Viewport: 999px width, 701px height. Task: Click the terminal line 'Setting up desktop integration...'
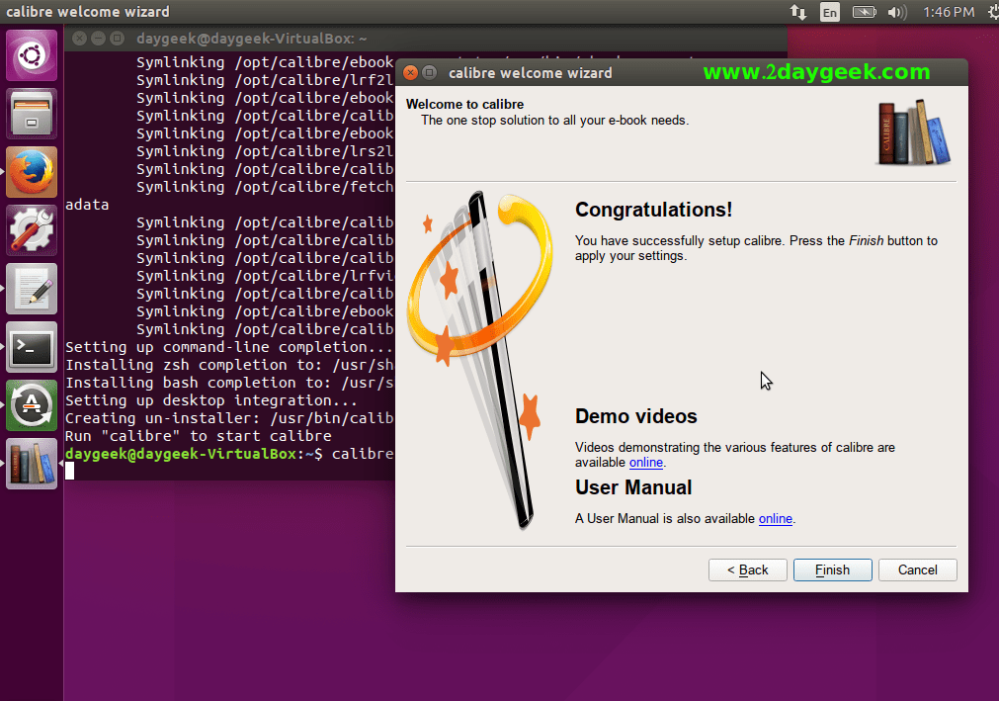coord(210,400)
